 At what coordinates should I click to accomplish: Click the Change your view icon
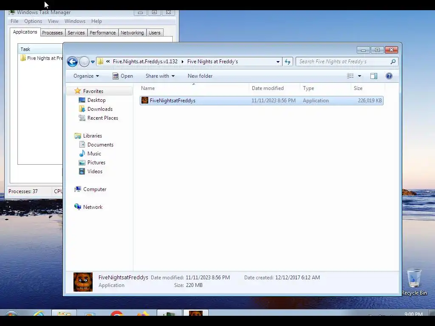click(350, 76)
